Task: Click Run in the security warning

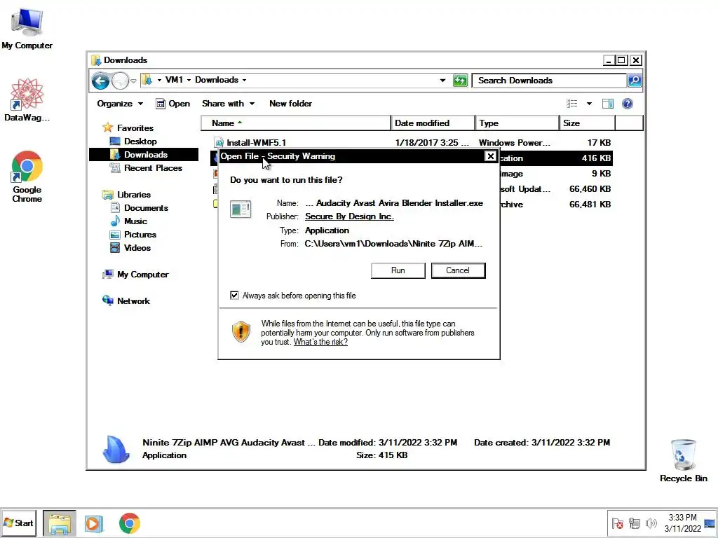Action: coord(398,270)
